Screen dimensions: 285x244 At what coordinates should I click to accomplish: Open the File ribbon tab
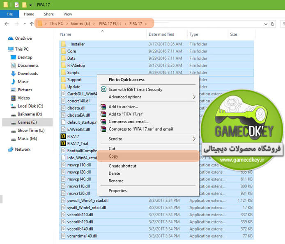[9, 14]
